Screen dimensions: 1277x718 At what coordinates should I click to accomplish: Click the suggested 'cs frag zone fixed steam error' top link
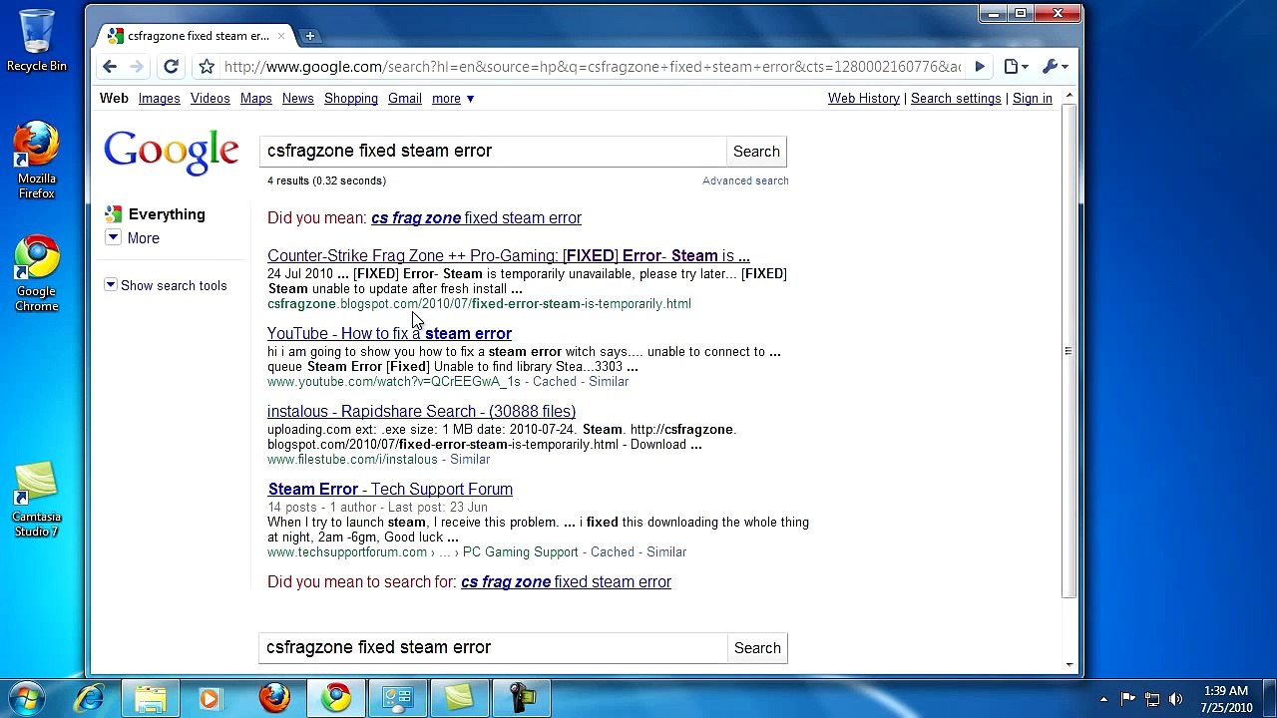click(476, 218)
